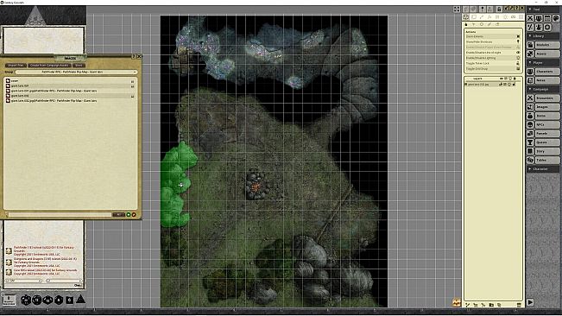562x316 pixels.
Task: Click the Notes sidebar icon
Action: 530,80
